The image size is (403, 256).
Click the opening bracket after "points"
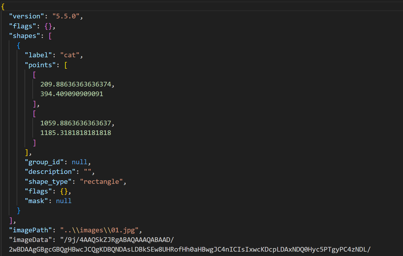(66, 65)
